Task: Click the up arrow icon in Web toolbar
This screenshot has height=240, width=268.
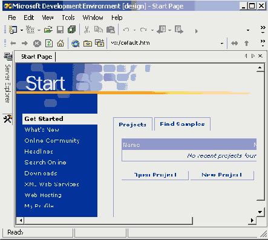Action: [x=246, y=43]
